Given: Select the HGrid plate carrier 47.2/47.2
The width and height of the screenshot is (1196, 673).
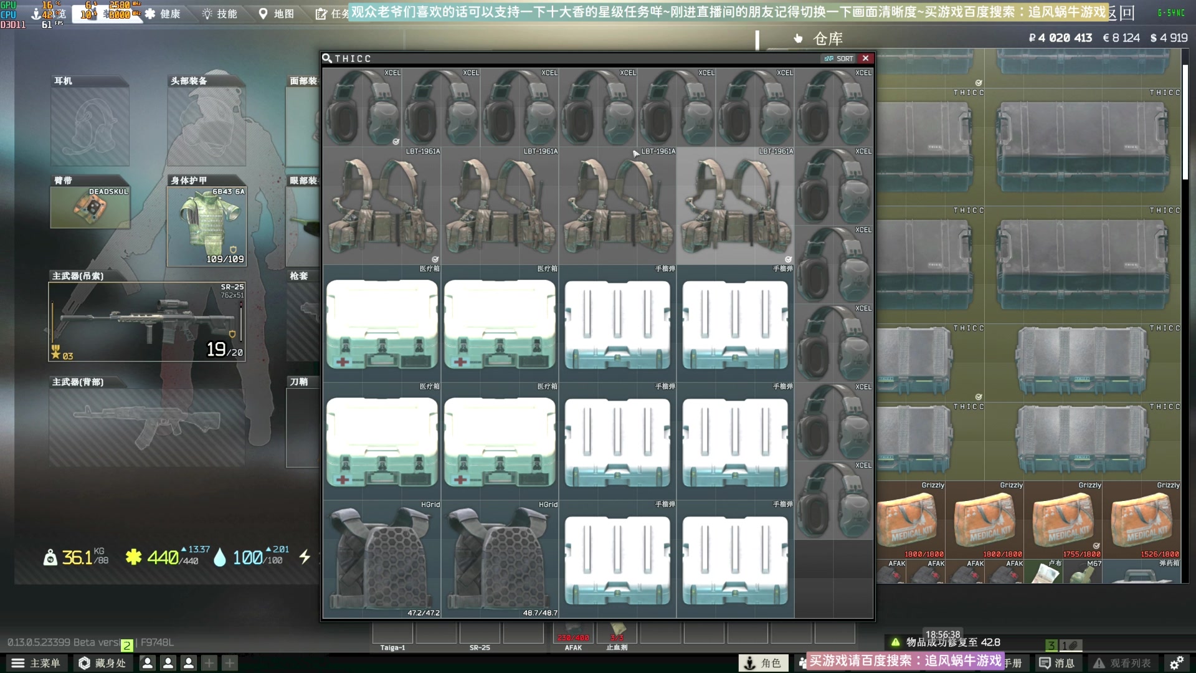Looking at the screenshot, I should (382, 560).
